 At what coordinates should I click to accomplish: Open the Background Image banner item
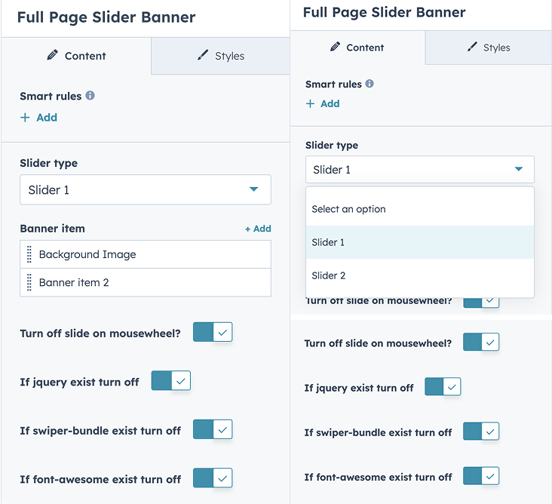tap(87, 254)
